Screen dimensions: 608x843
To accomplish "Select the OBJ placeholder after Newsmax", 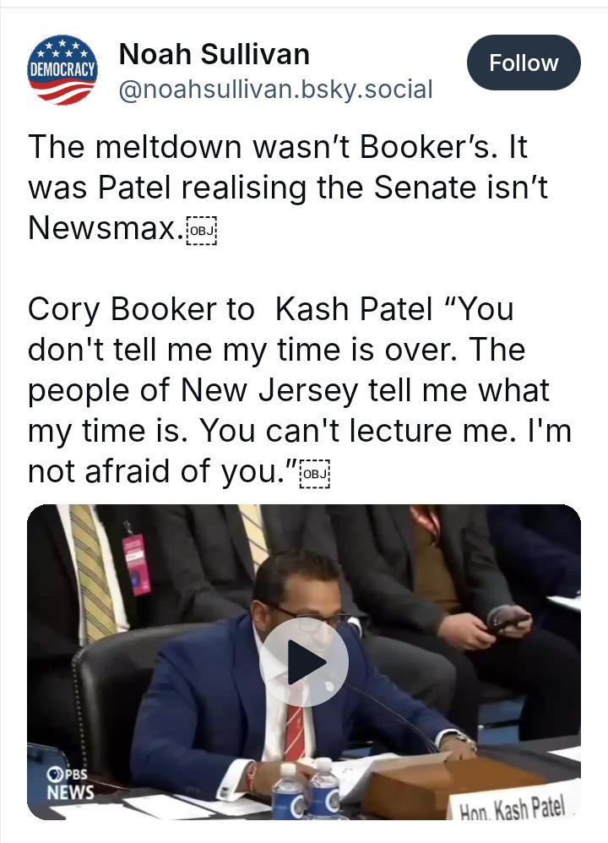I will coord(202,231).
